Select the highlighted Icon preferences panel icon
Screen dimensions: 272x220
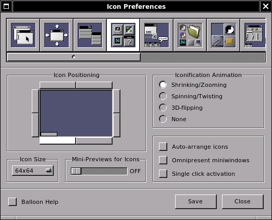pos(123,35)
